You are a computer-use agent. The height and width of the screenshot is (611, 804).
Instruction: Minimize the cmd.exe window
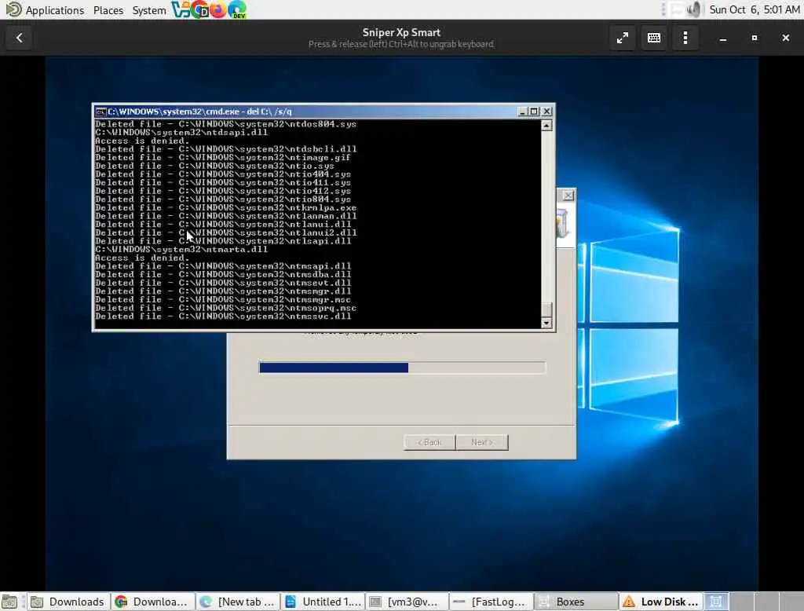click(522, 112)
